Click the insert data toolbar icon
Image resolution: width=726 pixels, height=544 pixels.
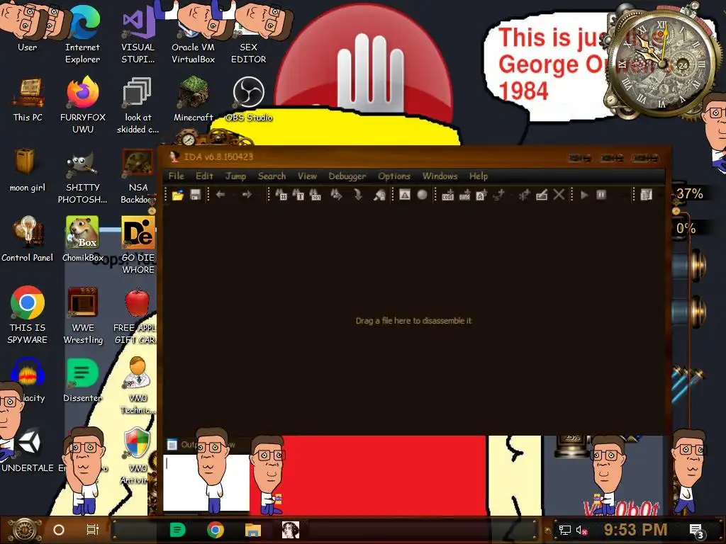pyautogui.click(x=464, y=195)
